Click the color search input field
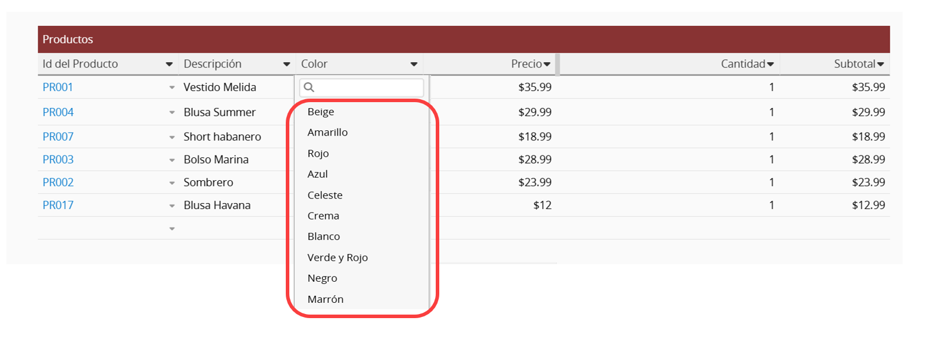This screenshot has height=341, width=925. pyautogui.click(x=368, y=87)
